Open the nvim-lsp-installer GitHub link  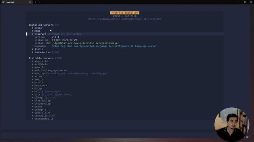[125, 19]
